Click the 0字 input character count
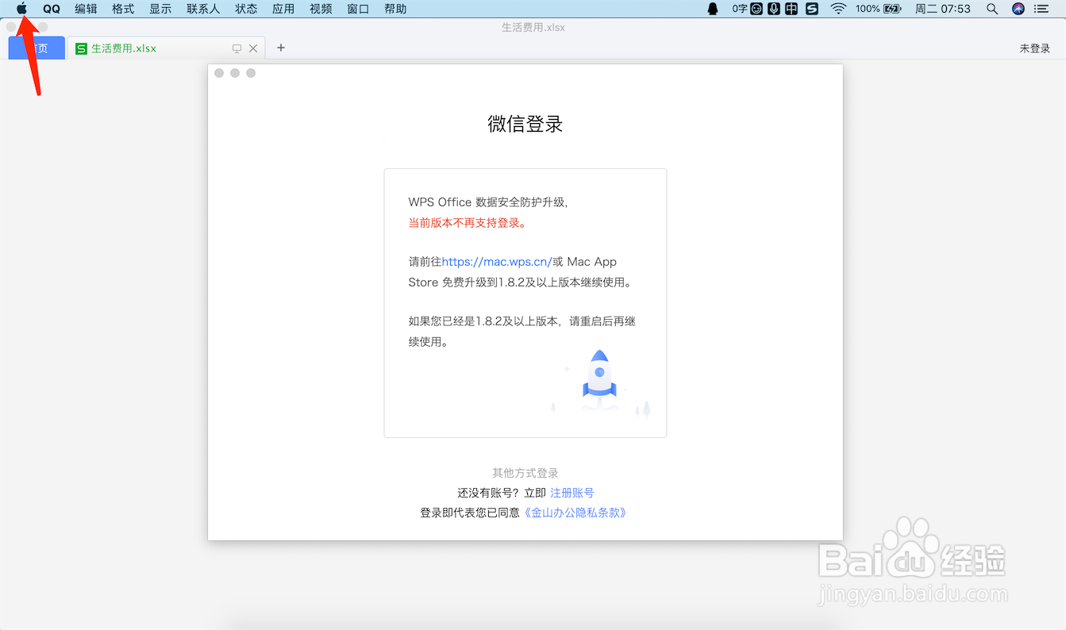This screenshot has width=1066, height=630. click(740, 9)
